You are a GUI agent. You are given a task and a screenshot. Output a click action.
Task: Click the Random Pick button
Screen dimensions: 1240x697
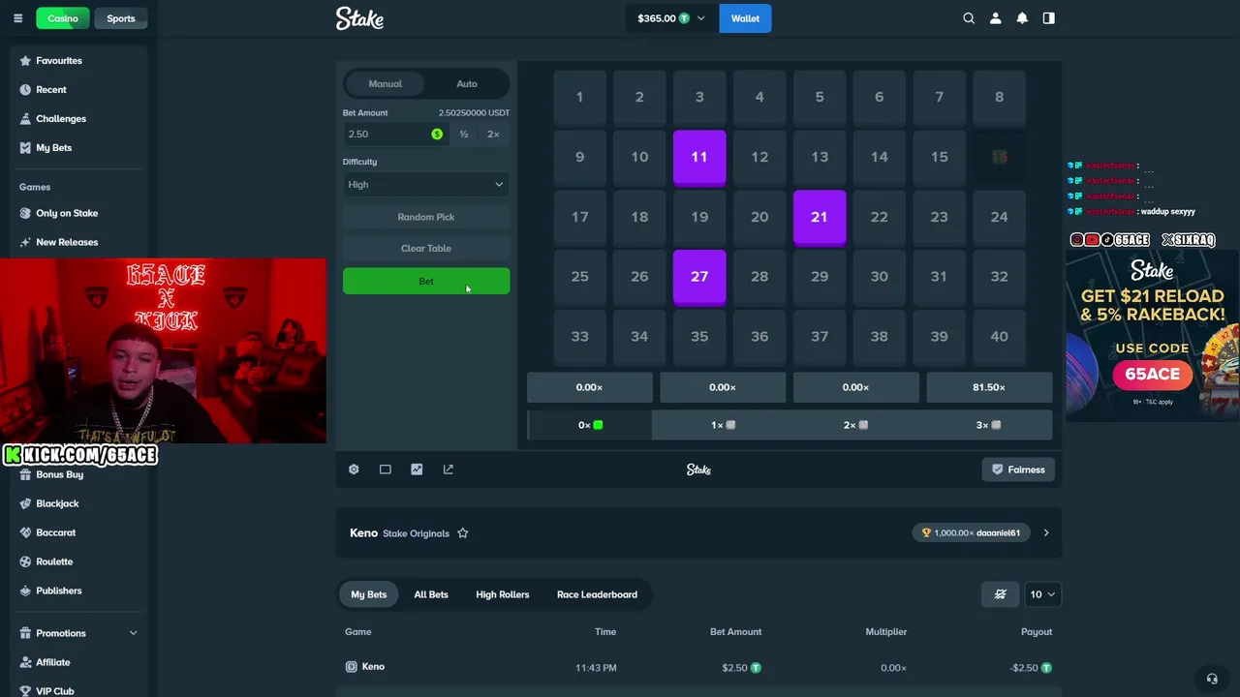[426, 217]
